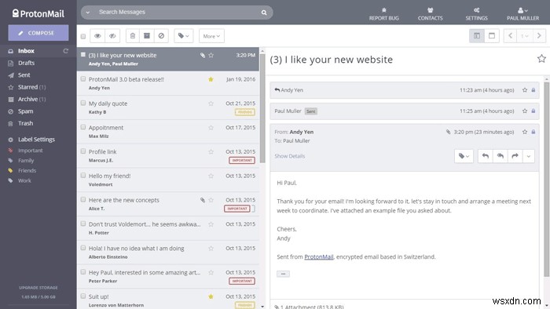This screenshot has width=550, height=309.
Task: Open Settings page
Action: pyautogui.click(x=476, y=14)
